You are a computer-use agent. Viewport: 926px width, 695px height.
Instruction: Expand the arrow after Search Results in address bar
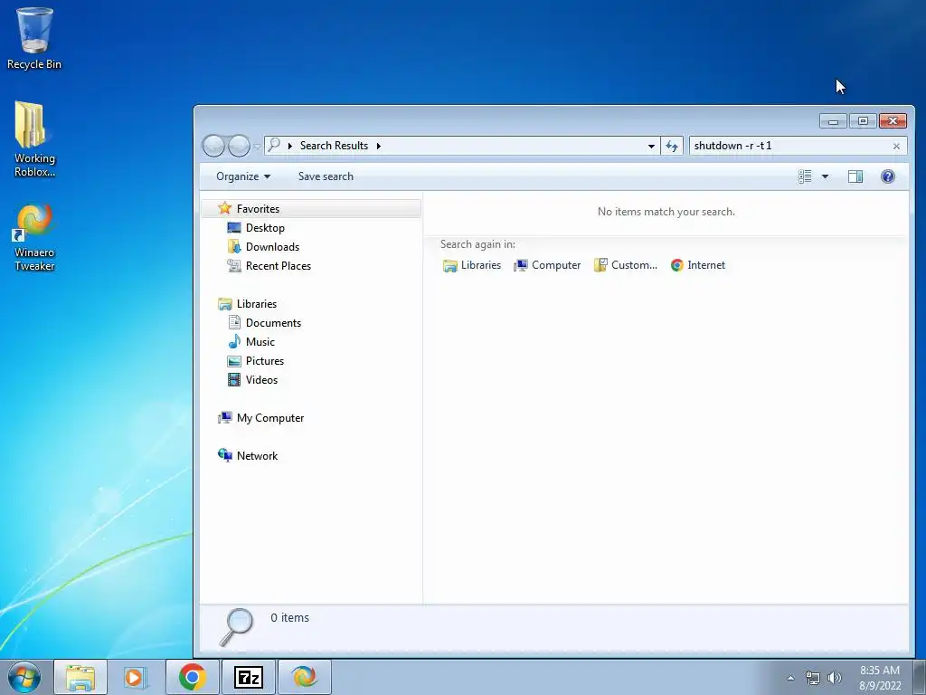pos(379,146)
